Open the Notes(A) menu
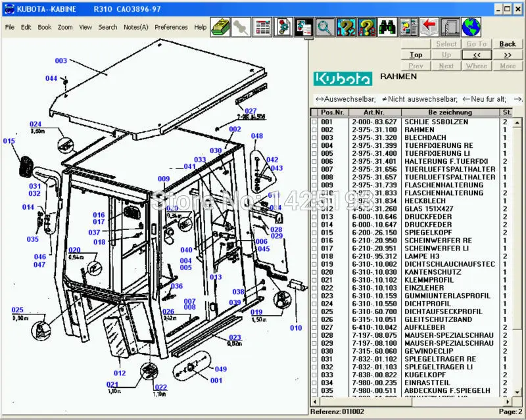Screen dimensions: 526x420 (136, 27)
